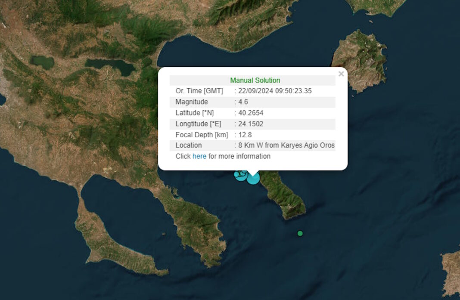Click the location text '8 Km W from Karyes Agio Oros'
Viewport: 460px width, 300px height.
click(x=286, y=145)
